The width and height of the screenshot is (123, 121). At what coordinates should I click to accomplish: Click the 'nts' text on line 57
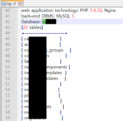pyautogui.click(x=49, y=107)
